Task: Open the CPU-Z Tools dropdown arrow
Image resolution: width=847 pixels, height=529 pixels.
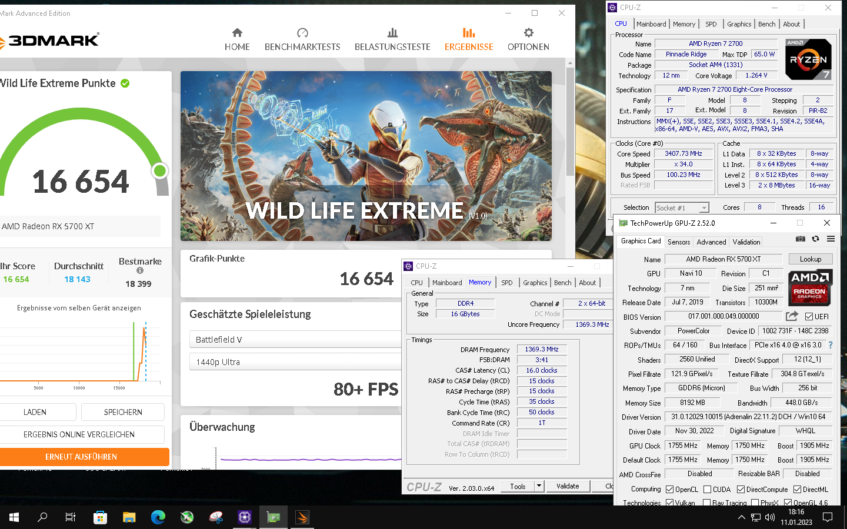Action: point(539,486)
